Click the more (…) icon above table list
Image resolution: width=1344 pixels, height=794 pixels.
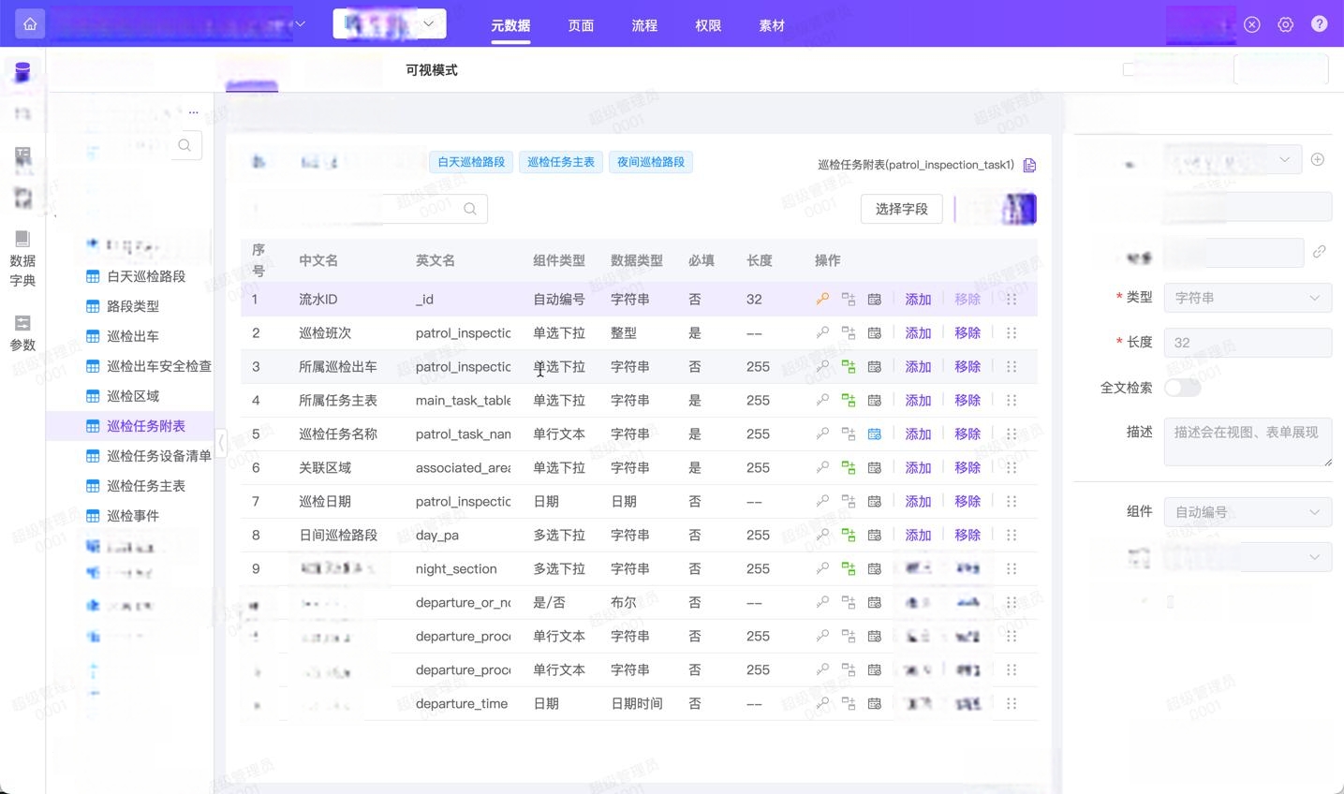(x=193, y=112)
